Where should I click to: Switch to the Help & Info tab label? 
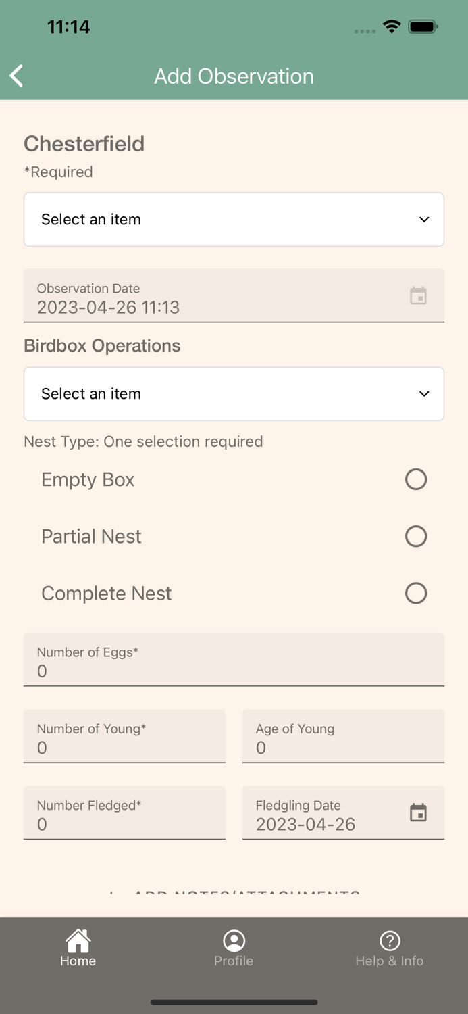(x=390, y=961)
